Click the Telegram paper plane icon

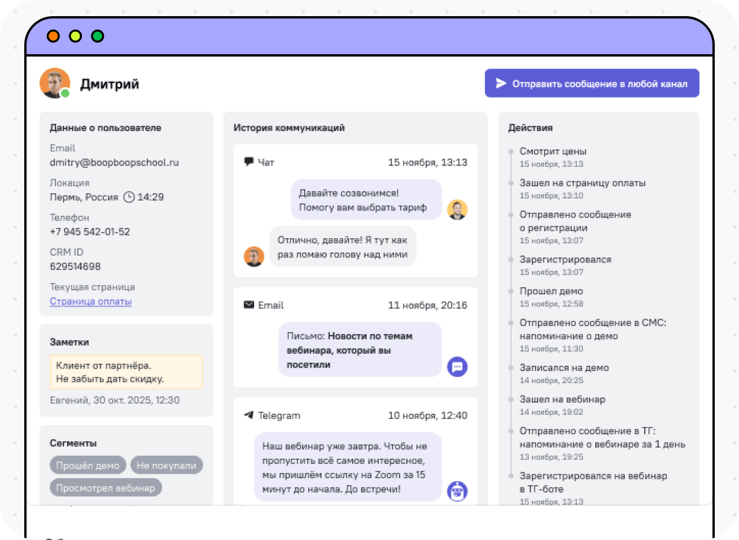[249, 415]
